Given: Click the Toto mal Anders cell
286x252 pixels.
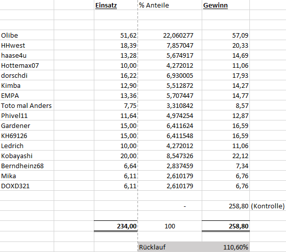Looking at the screenshot, I should point(27,105).
